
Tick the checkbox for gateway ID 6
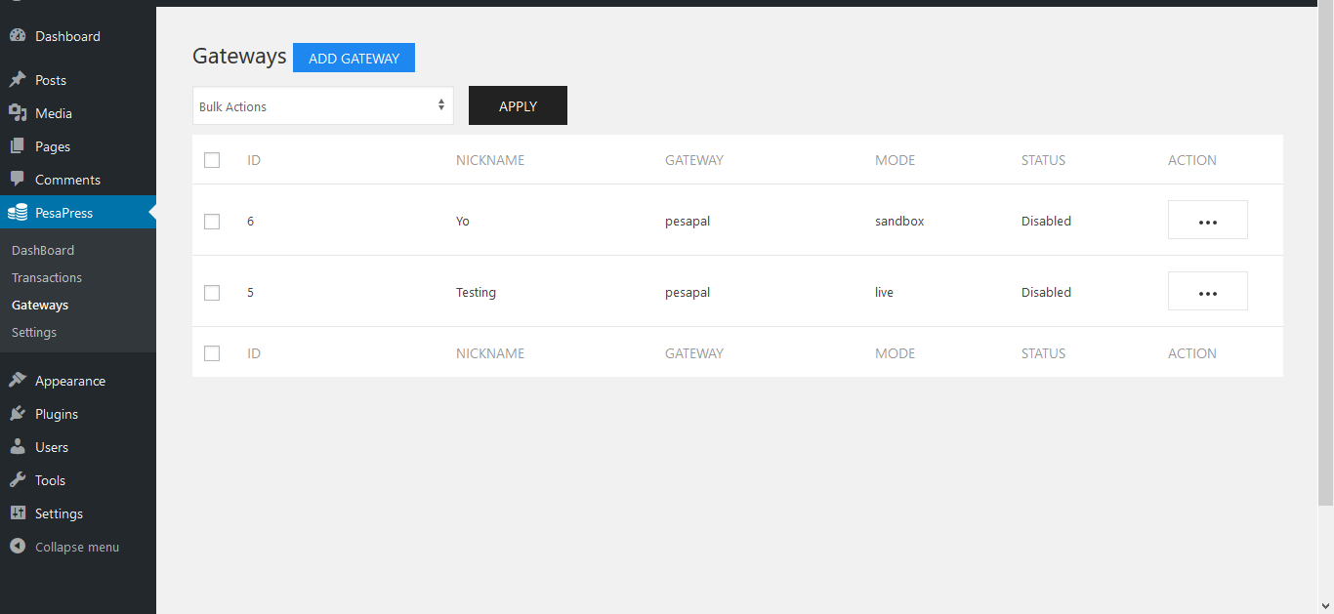tap(212, 222)
